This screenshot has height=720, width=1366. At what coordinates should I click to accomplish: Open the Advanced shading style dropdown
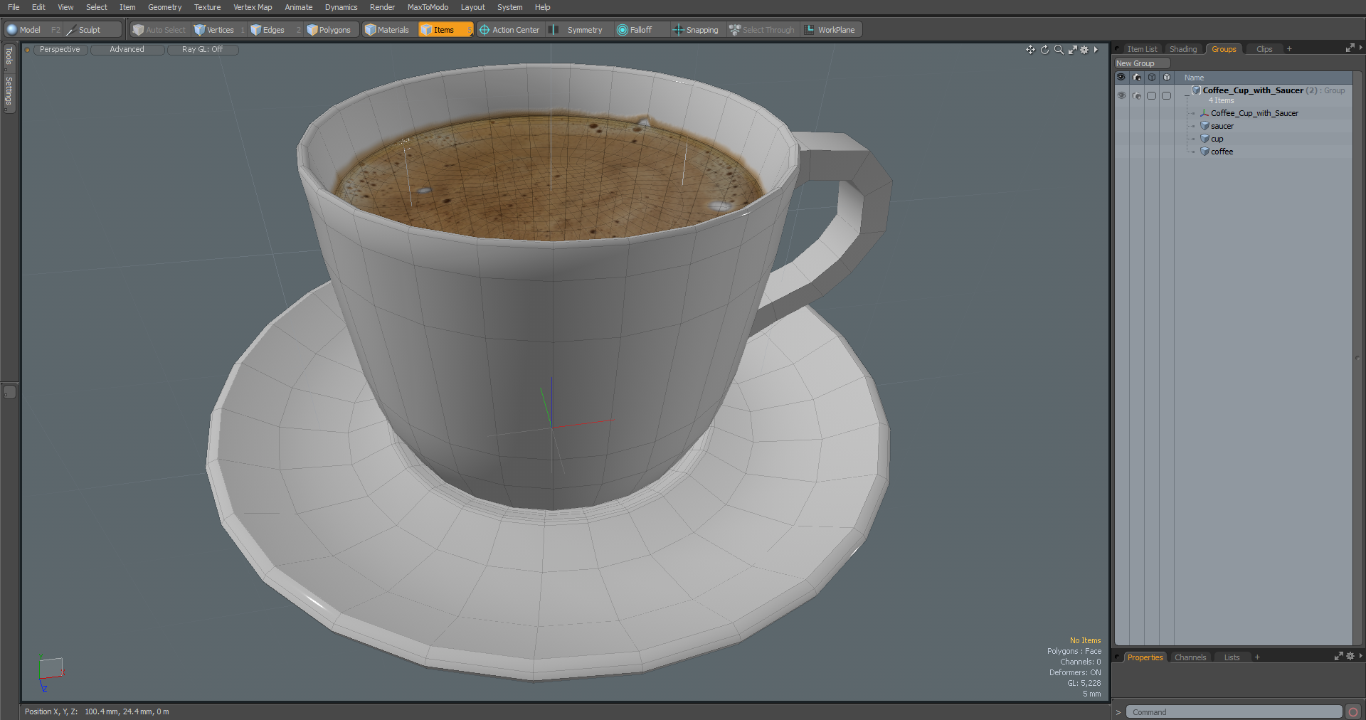point(127,50)
